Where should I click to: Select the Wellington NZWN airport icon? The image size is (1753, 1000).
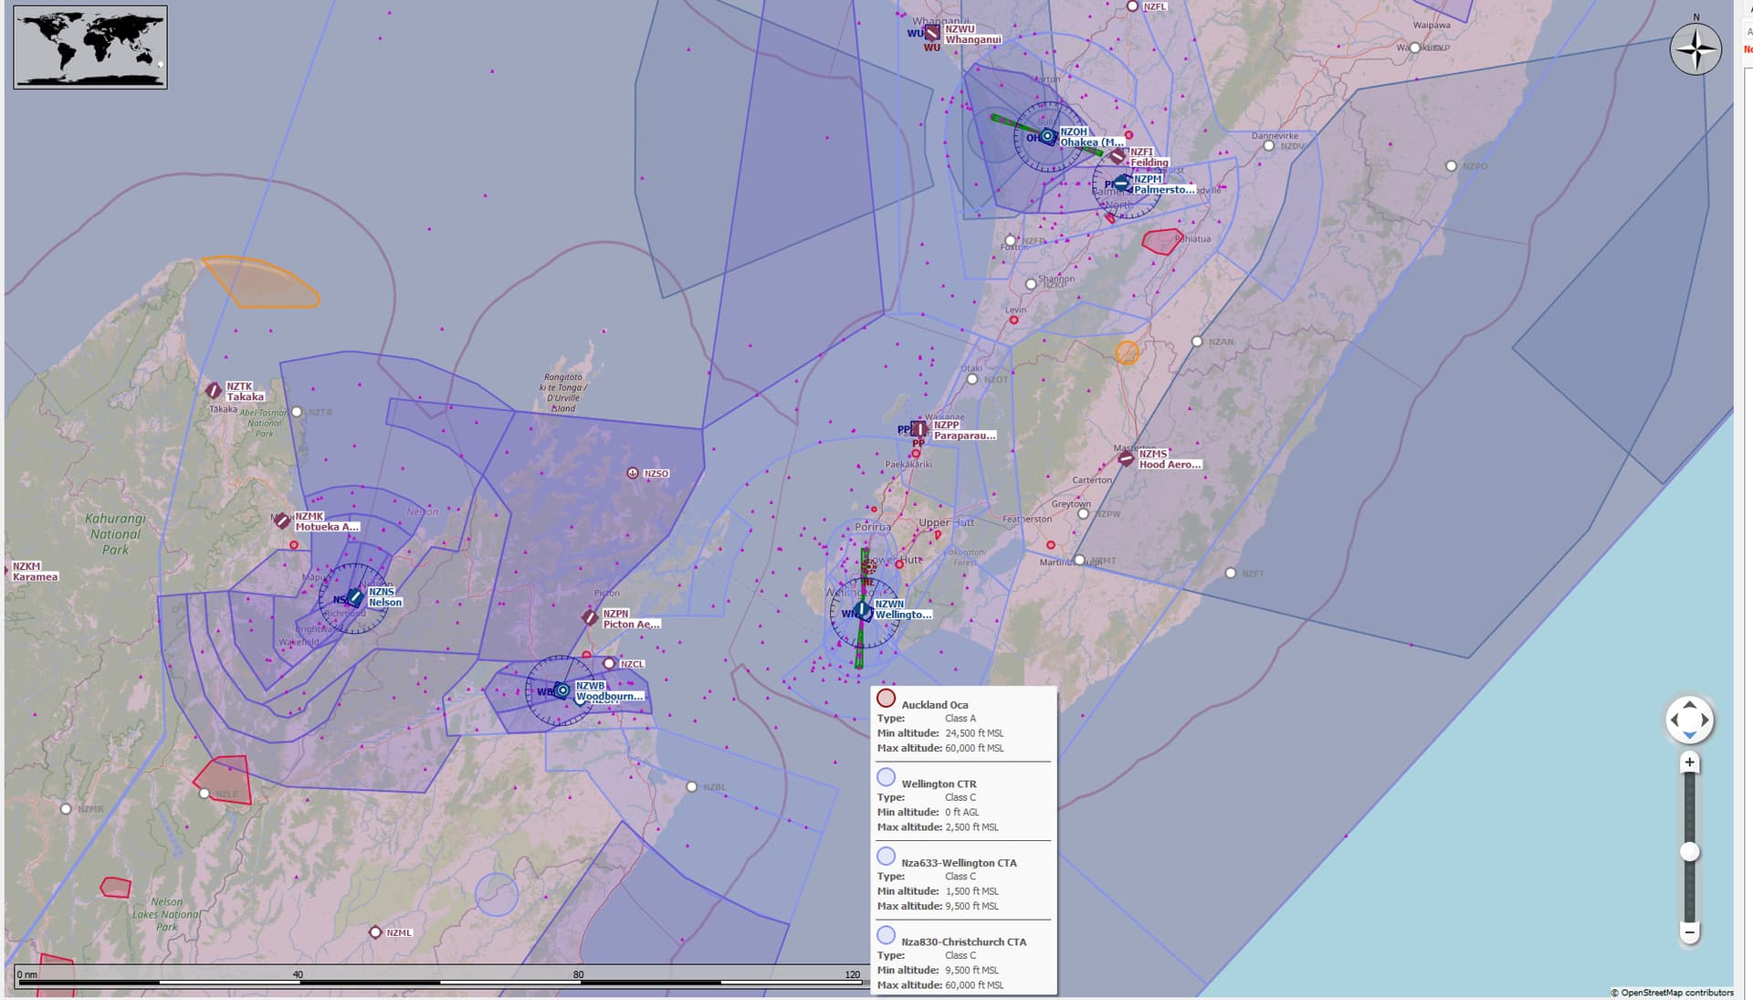tap(862, 610)
